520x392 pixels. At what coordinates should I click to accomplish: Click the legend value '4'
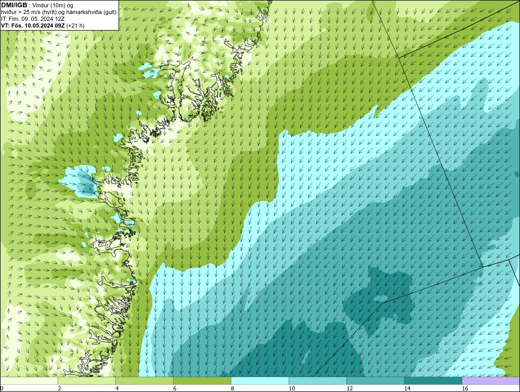point(117,388)
